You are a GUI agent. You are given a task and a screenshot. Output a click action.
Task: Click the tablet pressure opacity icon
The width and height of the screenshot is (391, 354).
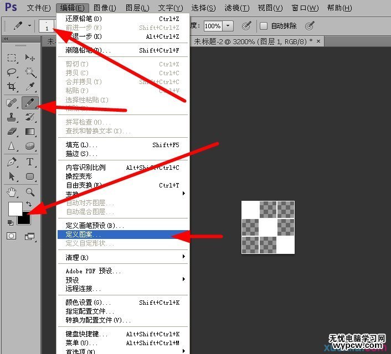point(246,25)
